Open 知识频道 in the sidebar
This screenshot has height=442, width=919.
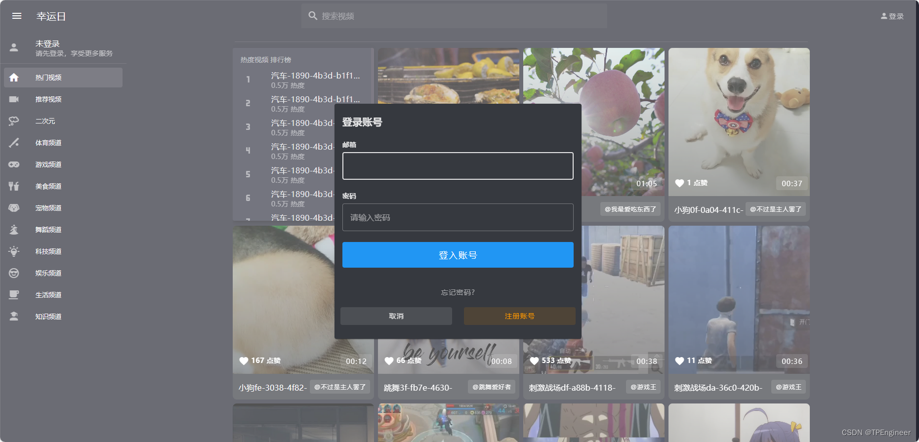coord(63,317)
